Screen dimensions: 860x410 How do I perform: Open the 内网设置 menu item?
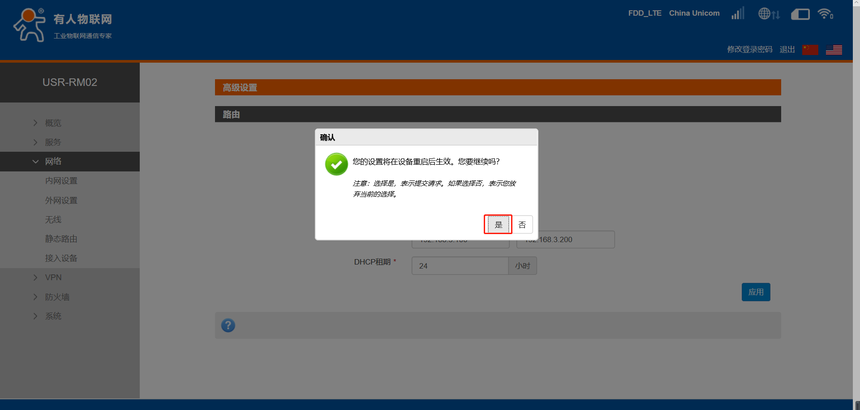pos(61,181)
